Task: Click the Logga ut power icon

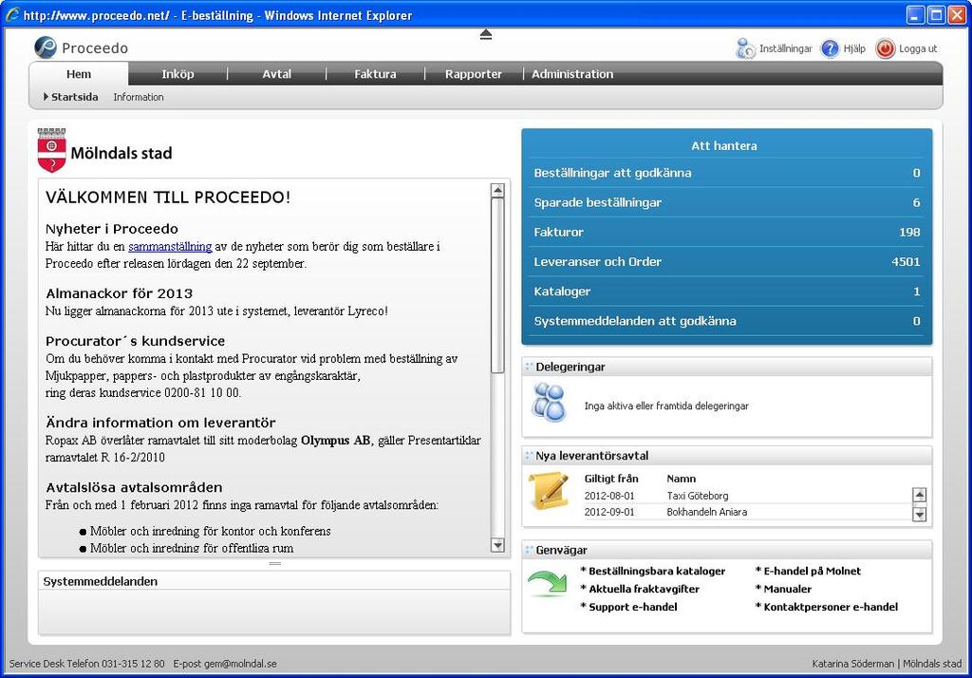Action: tap(886, 48)
